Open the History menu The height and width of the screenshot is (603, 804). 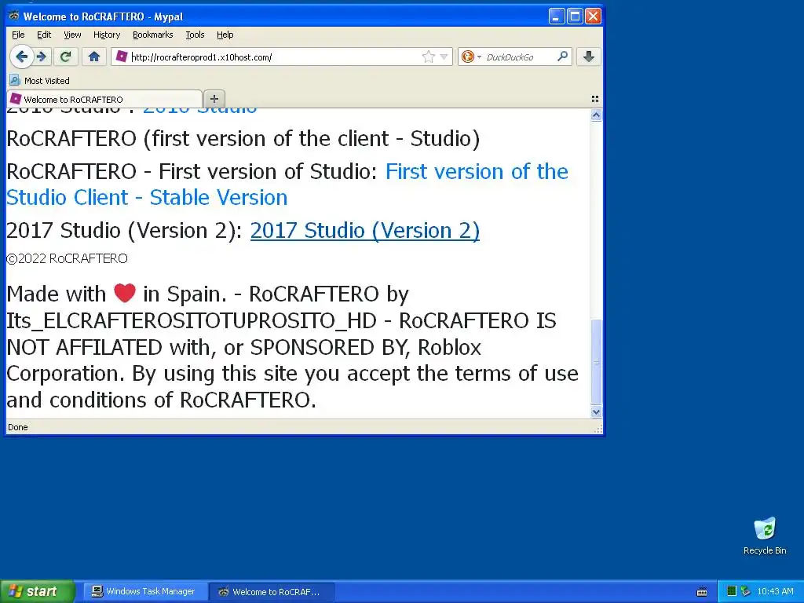coord(107,35)
